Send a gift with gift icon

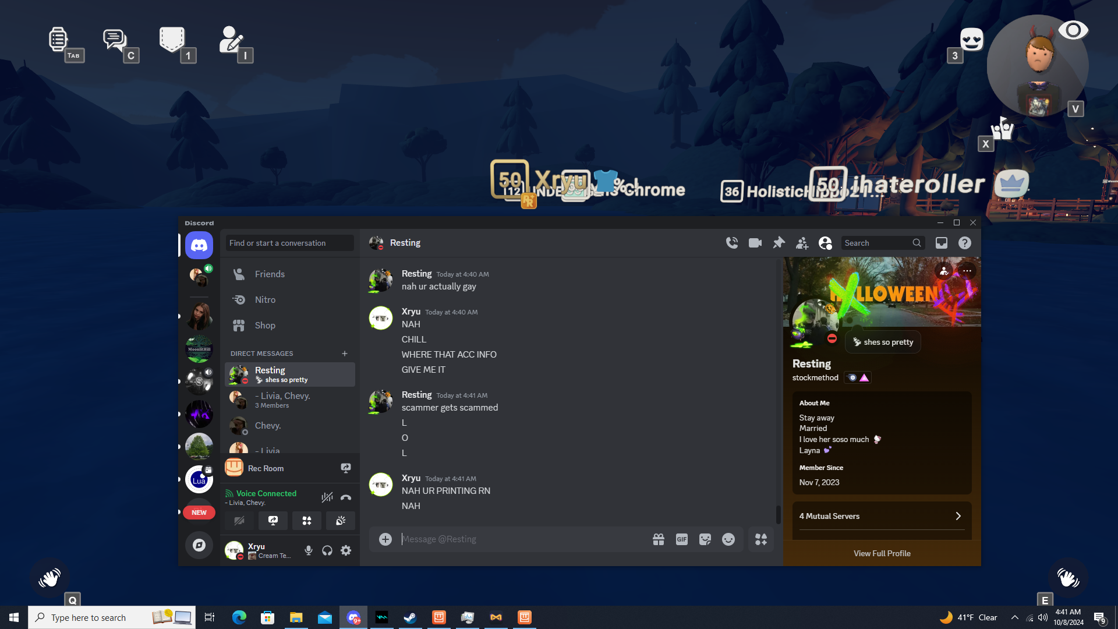pos(659,539)
